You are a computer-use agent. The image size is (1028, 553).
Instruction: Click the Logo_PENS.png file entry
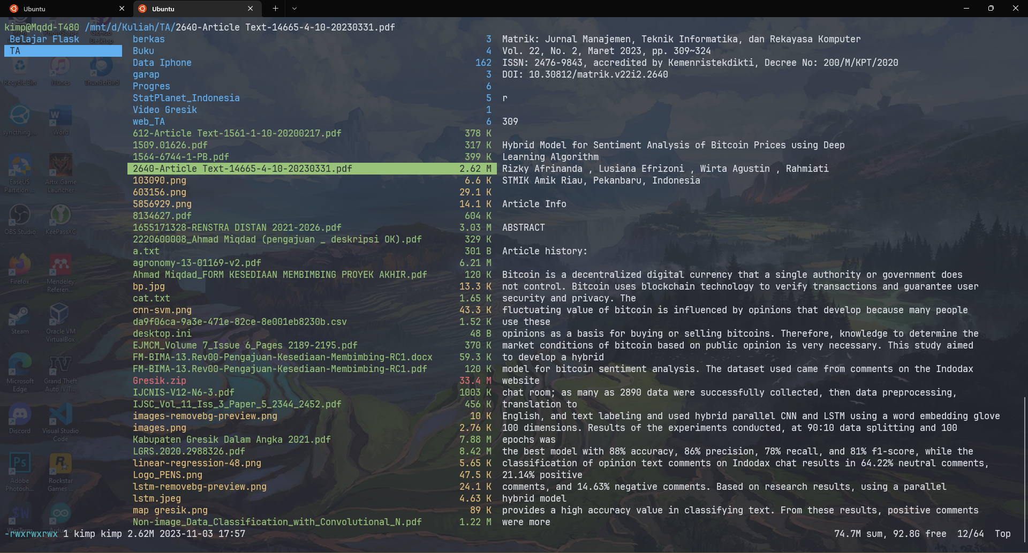(x=167, y=475)
